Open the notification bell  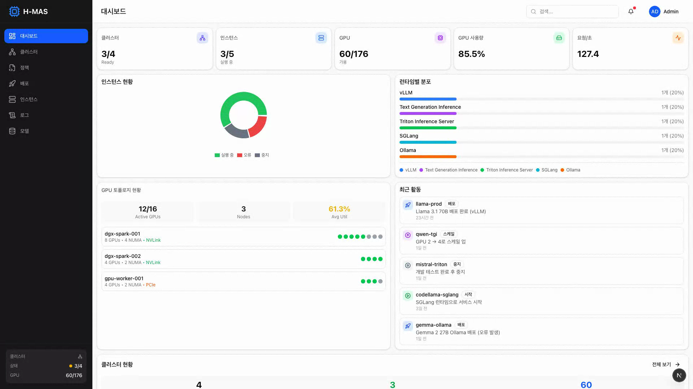pos(631,12)
